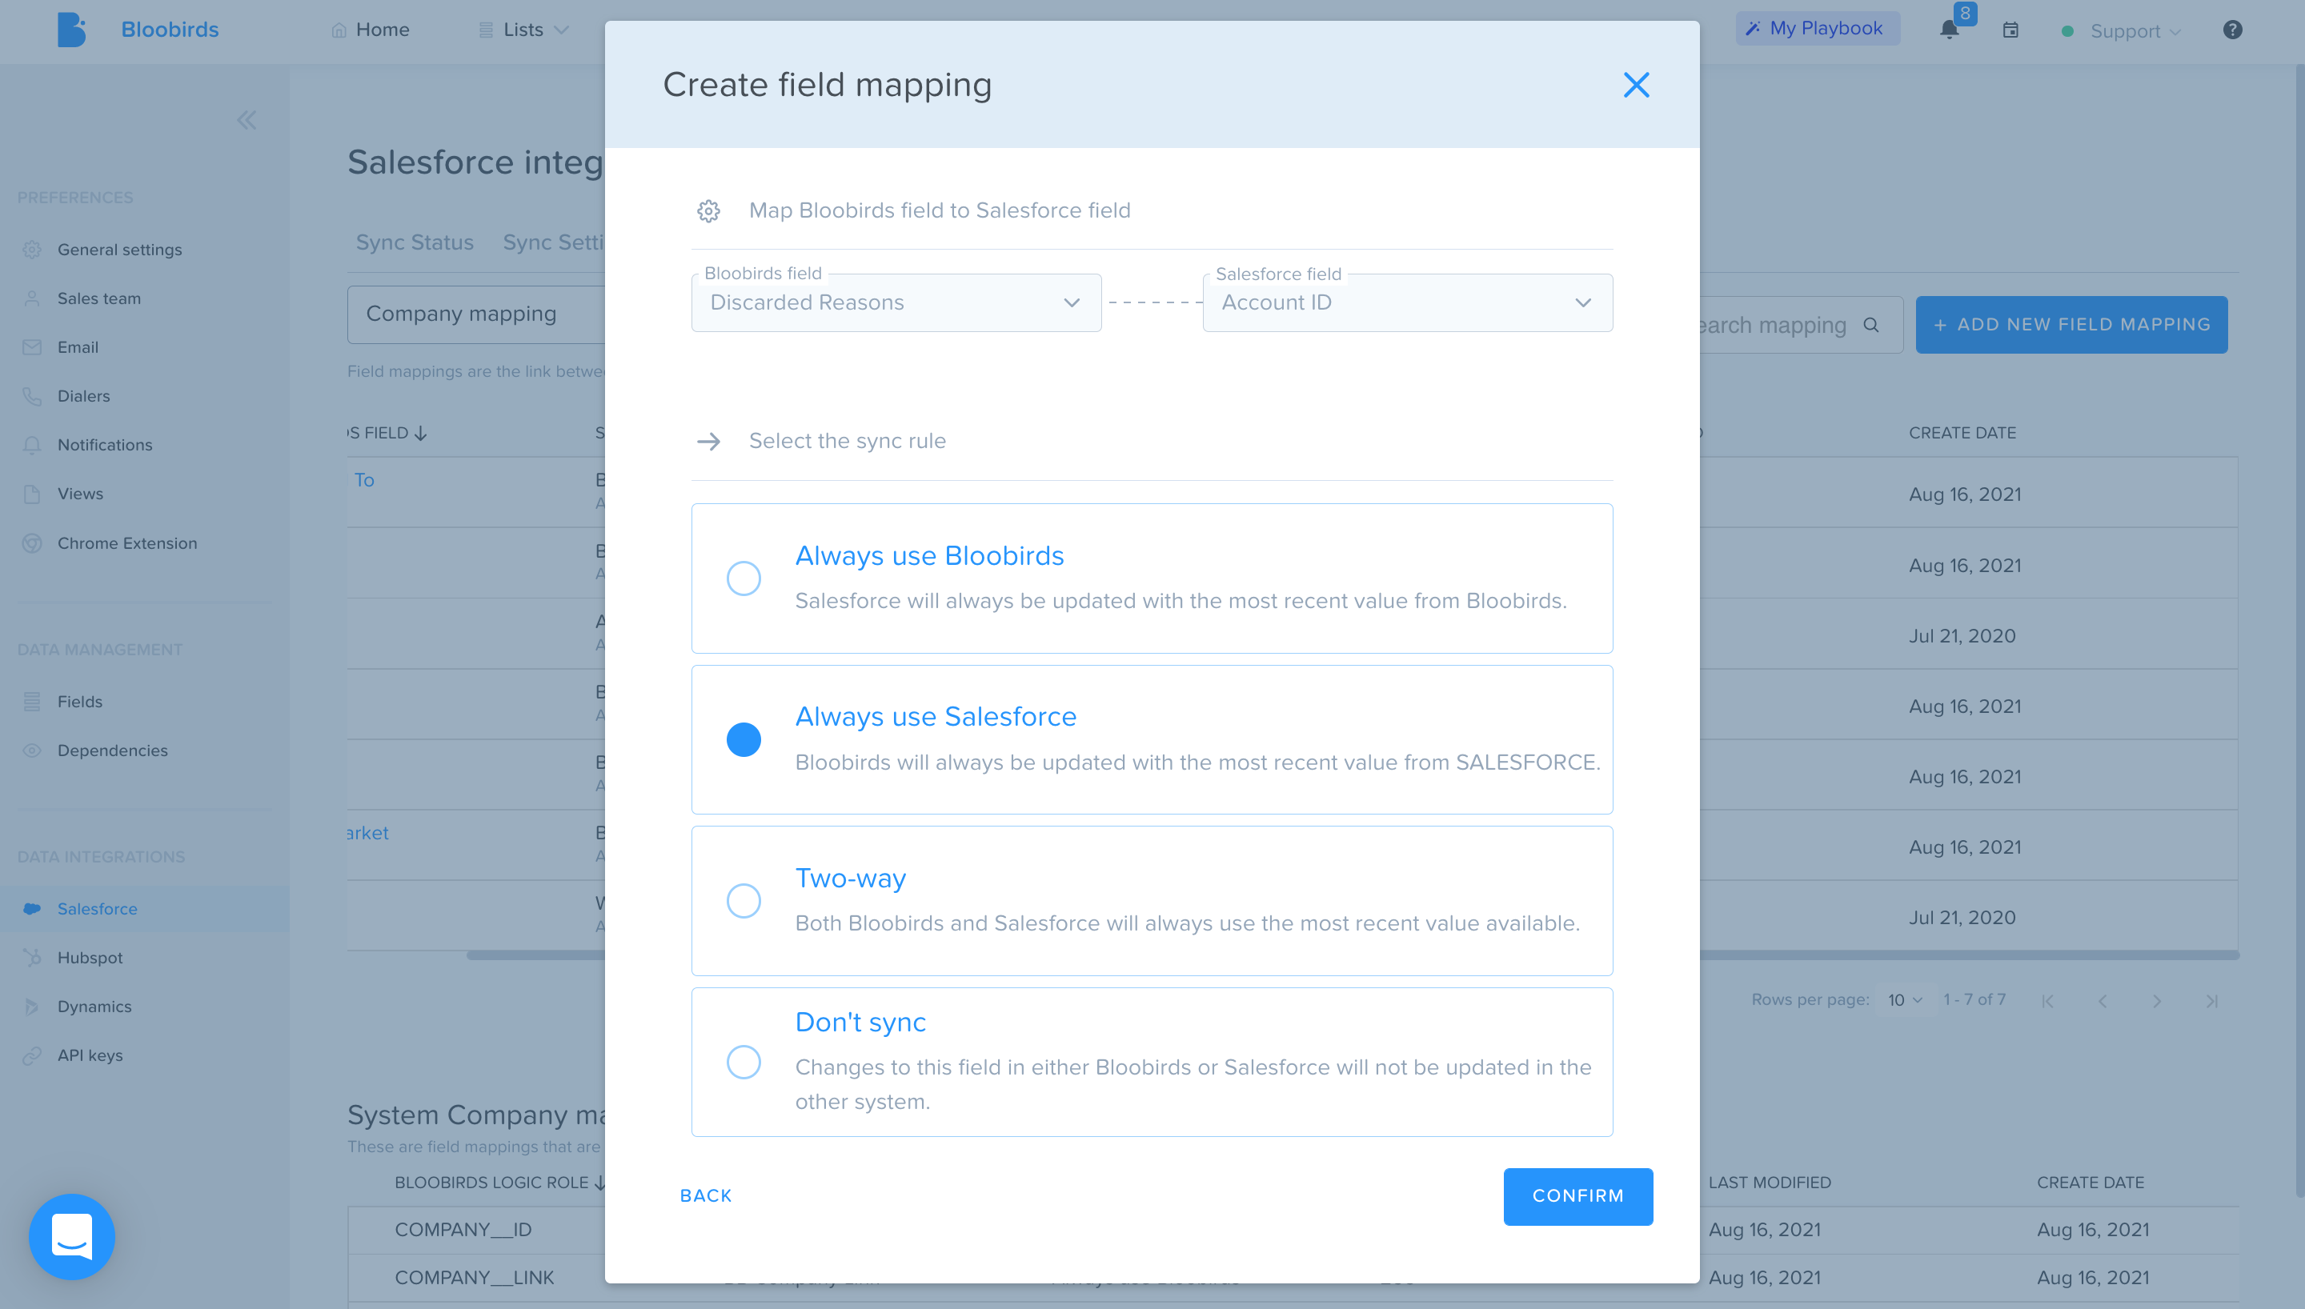Viewport: 2305px width, 1309px height.
Task: Open API keys in sidebar
Action: 90,1055
